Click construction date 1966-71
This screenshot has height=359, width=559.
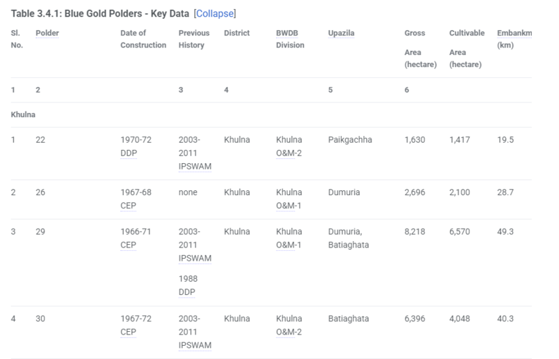tap(136, 231)
